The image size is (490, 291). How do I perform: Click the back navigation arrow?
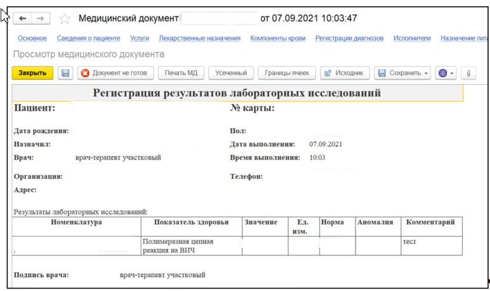23,18
